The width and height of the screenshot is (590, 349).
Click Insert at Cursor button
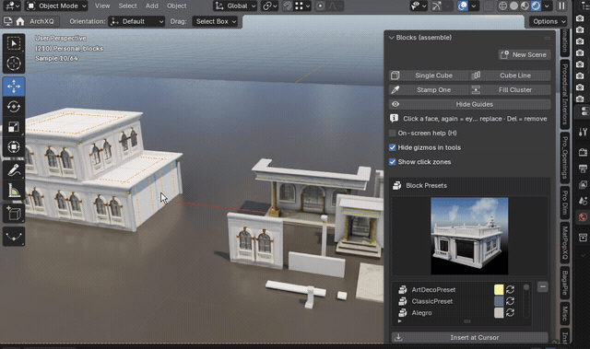[469, 337]
